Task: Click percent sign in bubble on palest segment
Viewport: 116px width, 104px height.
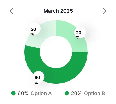Action: [x=33, y=34]
